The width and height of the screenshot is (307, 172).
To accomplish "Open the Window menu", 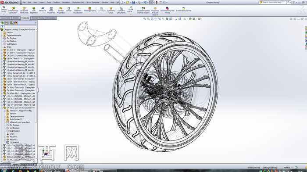I will click(105, 2).
